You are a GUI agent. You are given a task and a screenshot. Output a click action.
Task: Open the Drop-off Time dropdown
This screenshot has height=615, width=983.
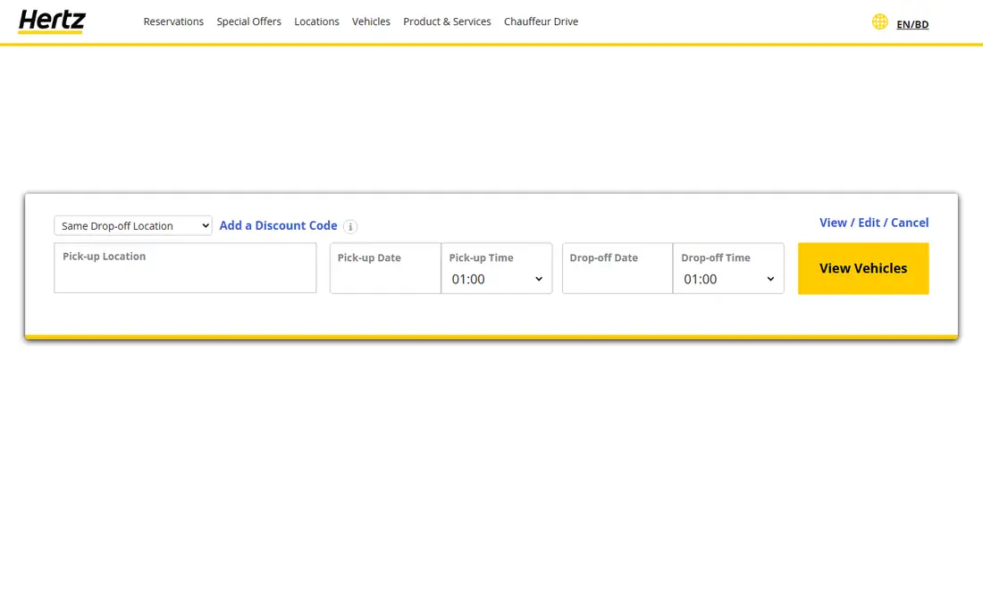click(728, 279)
